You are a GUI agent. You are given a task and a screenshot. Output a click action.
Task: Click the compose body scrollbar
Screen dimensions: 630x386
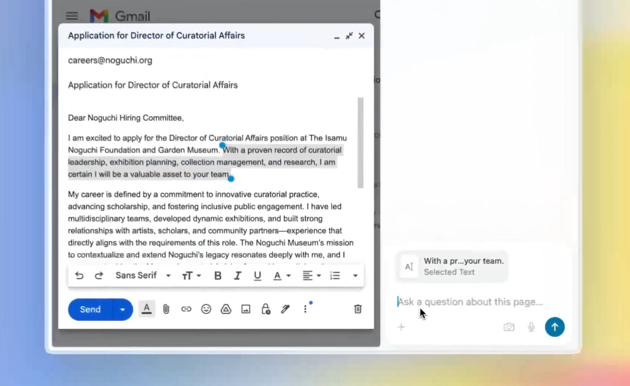pos(361,143)
